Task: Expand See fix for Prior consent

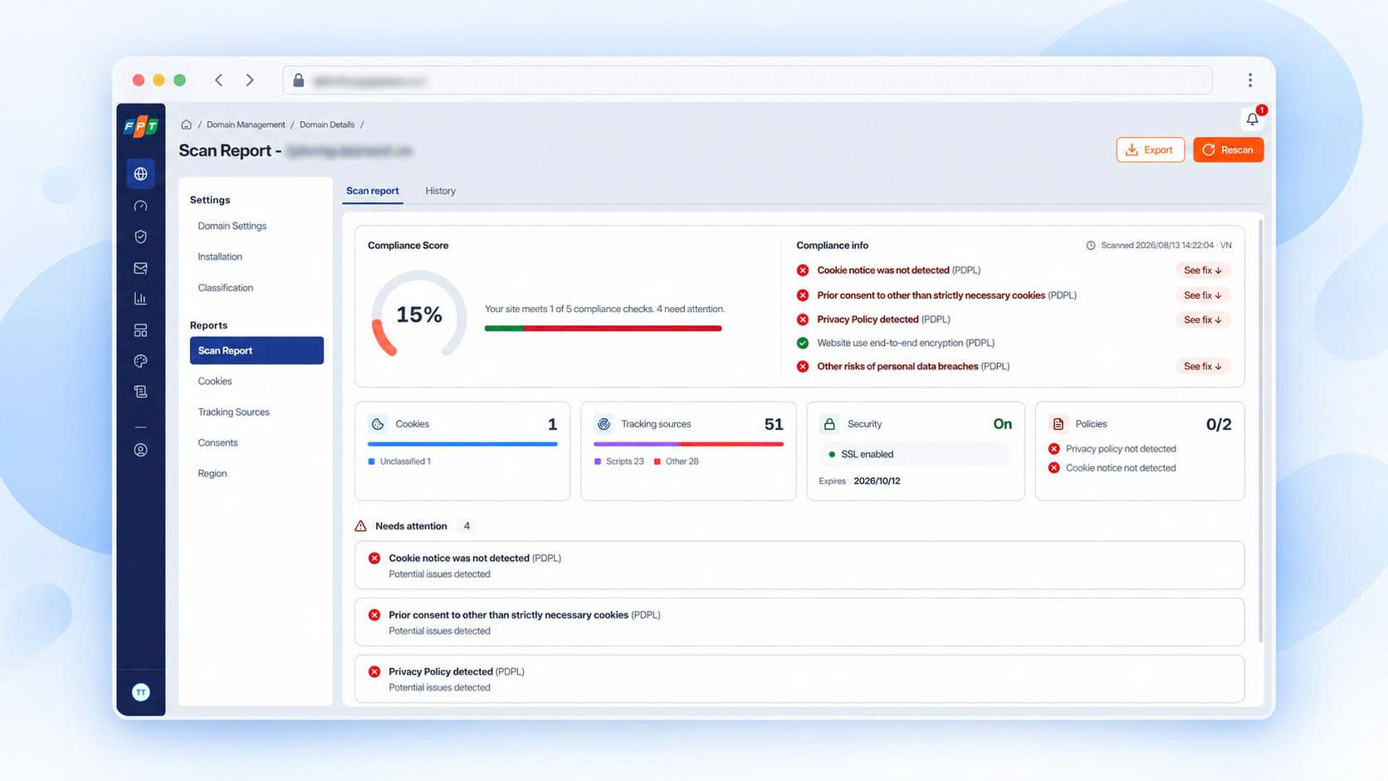Action: click(x=1202, y=295)
